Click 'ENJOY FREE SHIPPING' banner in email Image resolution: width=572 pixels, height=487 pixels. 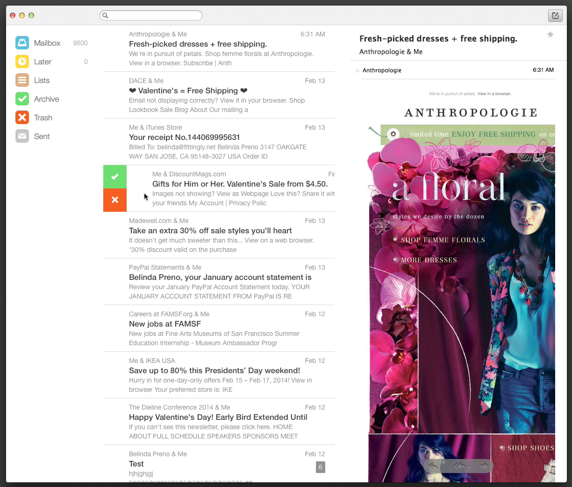tap(493, 134)
